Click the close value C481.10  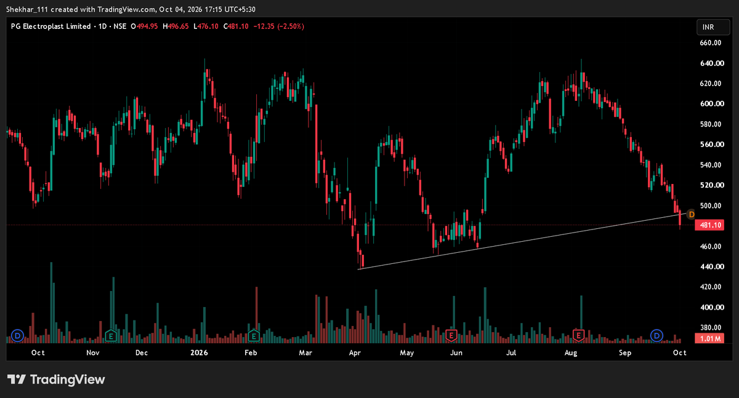pyautogui.click(x=235, y=26)
